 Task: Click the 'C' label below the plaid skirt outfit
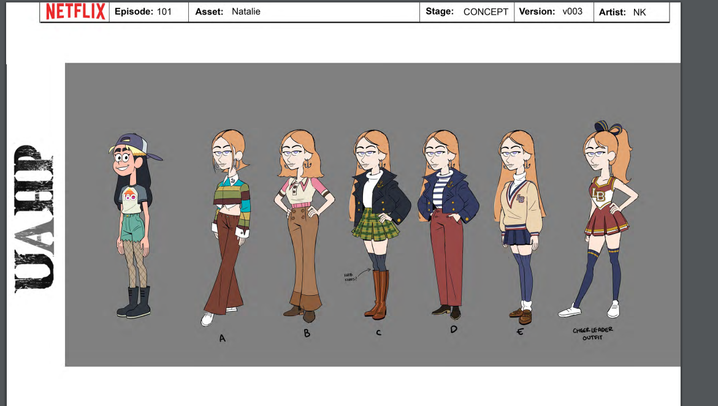(x=379, y=333)
